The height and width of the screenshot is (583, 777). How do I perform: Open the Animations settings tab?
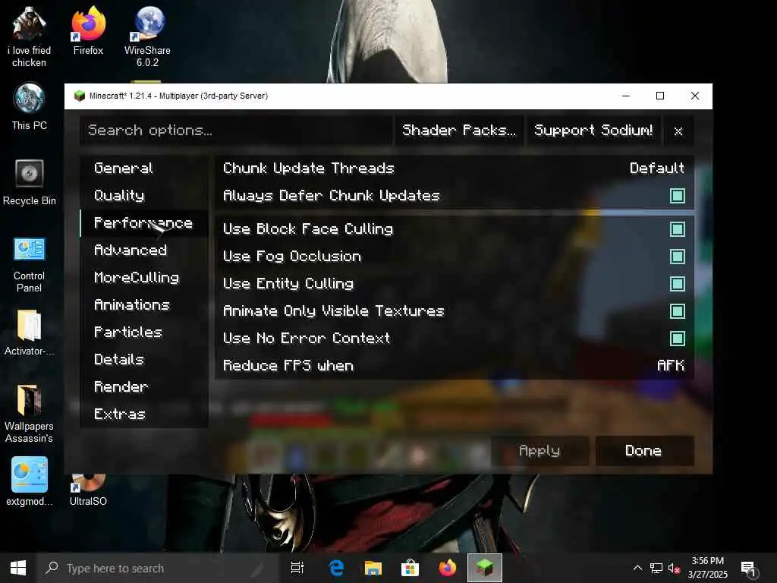pos(143,305)
